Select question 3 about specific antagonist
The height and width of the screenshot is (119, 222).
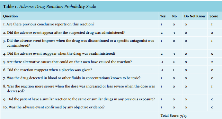pyautogui.click(x=79, y=43)
